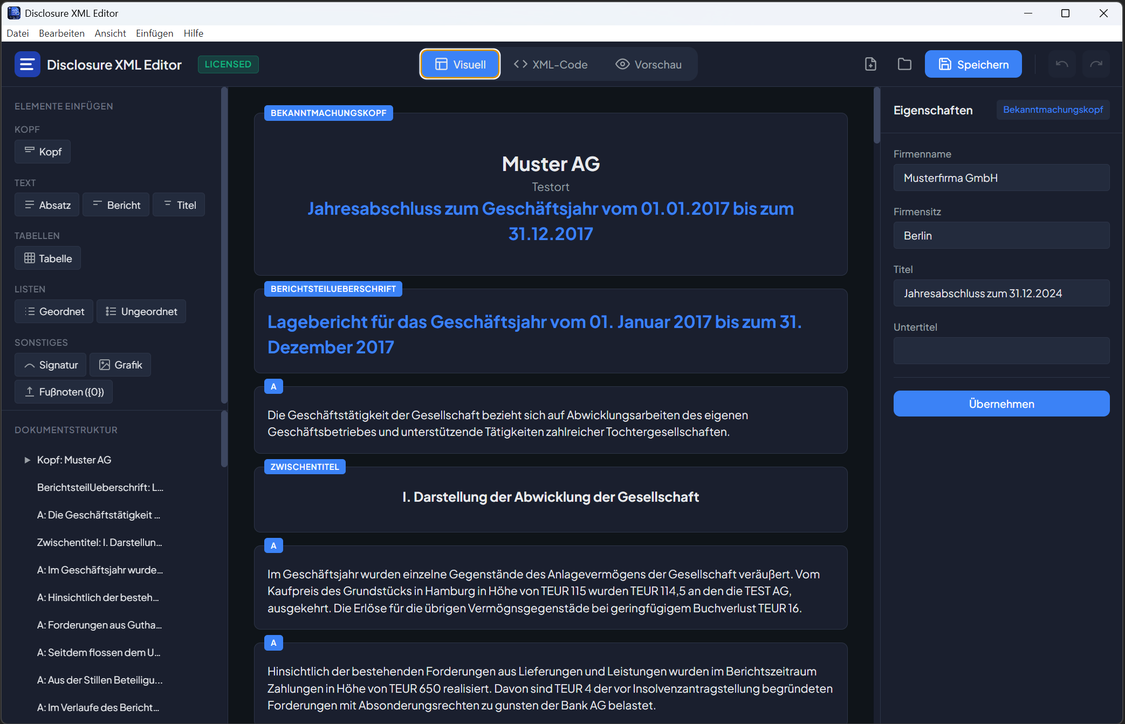1125x724 pixels.
Task: Insert a Kopf element from the sidebar
Action: [x=42, y=152]
